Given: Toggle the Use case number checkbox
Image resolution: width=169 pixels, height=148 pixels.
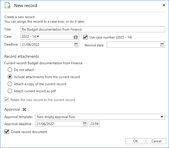Looking at the screenshot, I should (86, 37).
